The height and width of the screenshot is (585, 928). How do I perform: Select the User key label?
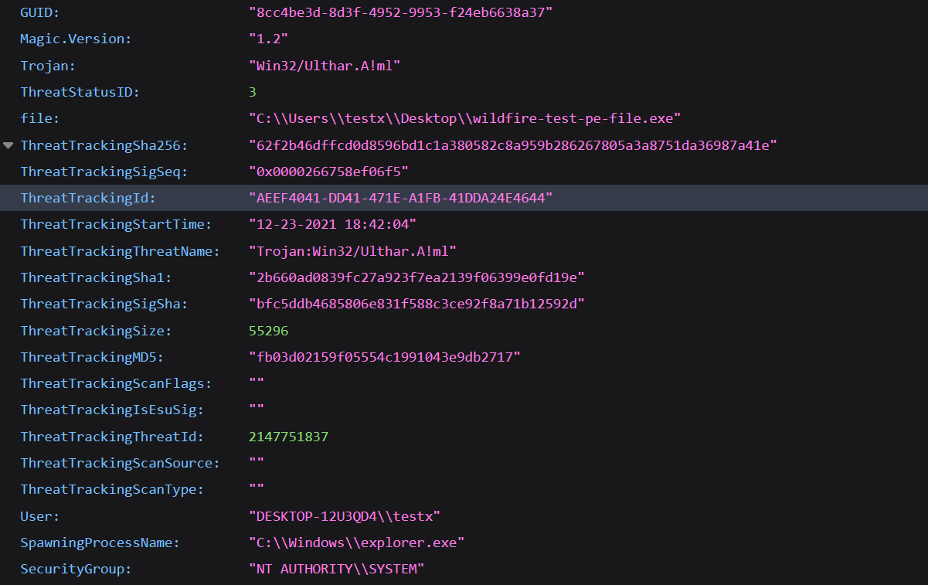40,516
